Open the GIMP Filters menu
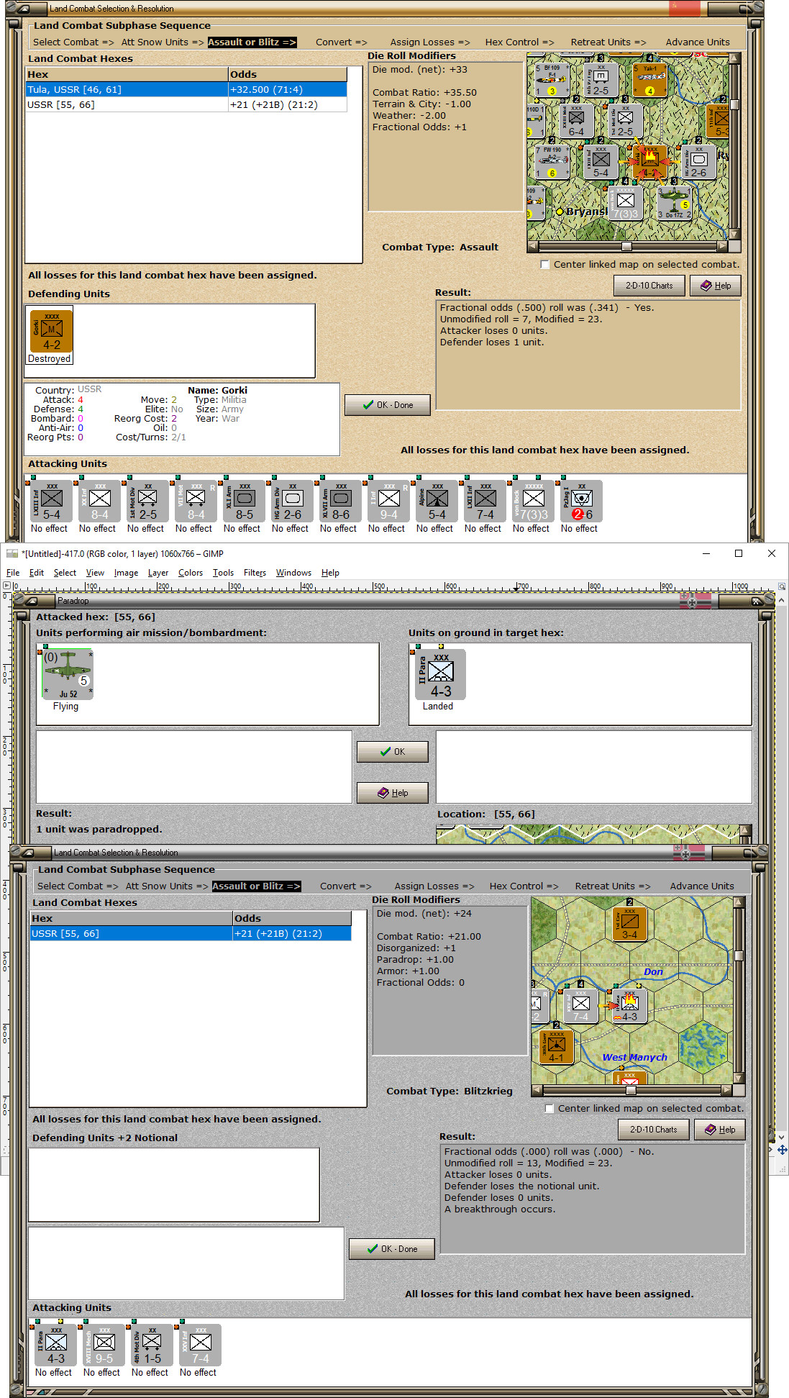The image size is (789, 1398). click(x=255, y=573)
